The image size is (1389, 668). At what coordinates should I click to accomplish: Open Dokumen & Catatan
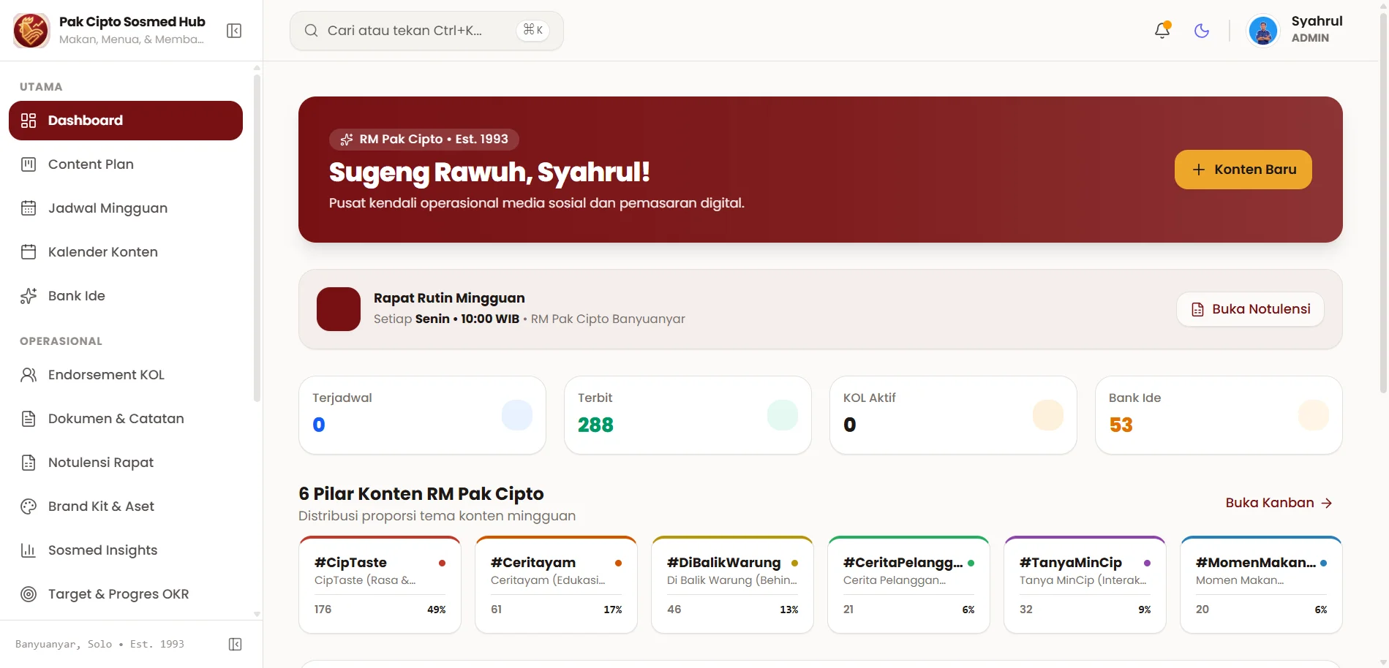click(x=126, y=419)
